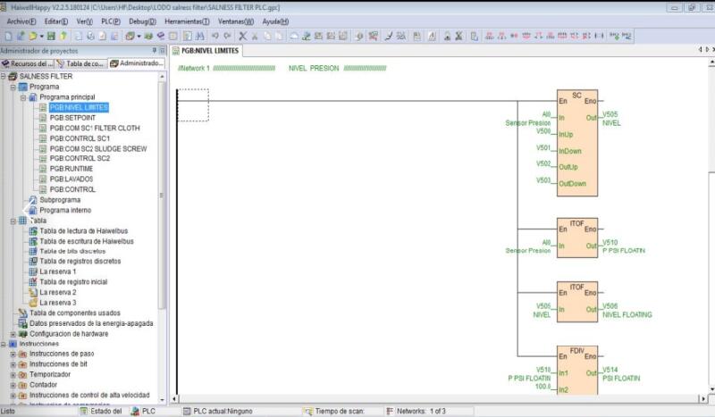Click the New project icon
715x417 pixels.
(8, 36)
